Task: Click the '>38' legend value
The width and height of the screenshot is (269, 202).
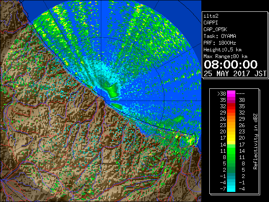Action: pos(222,93)
